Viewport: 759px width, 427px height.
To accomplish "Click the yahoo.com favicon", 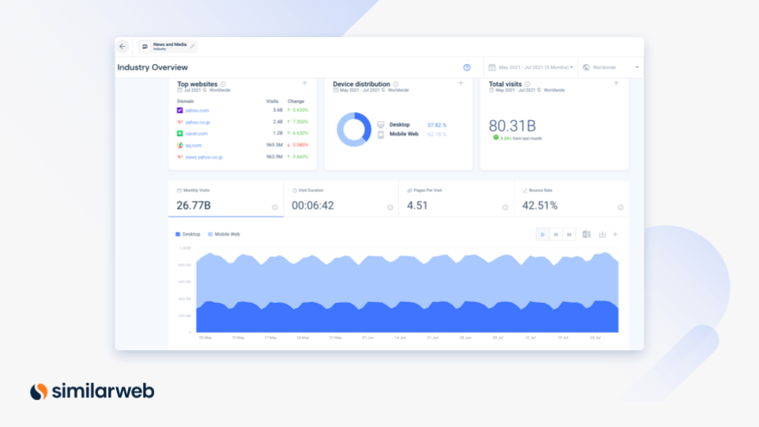I will pos(179,111).
